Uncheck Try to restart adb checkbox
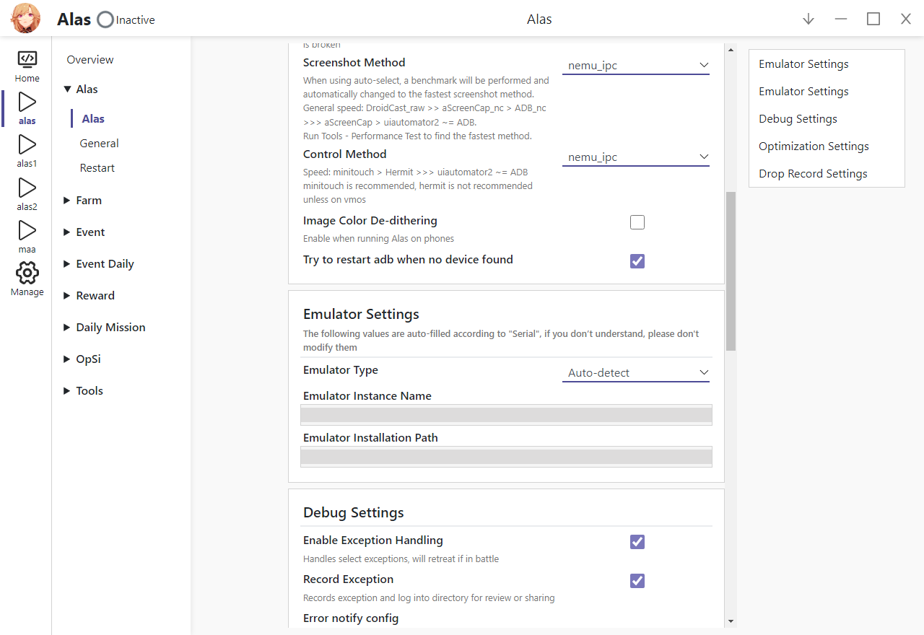 pyautogui.click(x=637, y=261)
